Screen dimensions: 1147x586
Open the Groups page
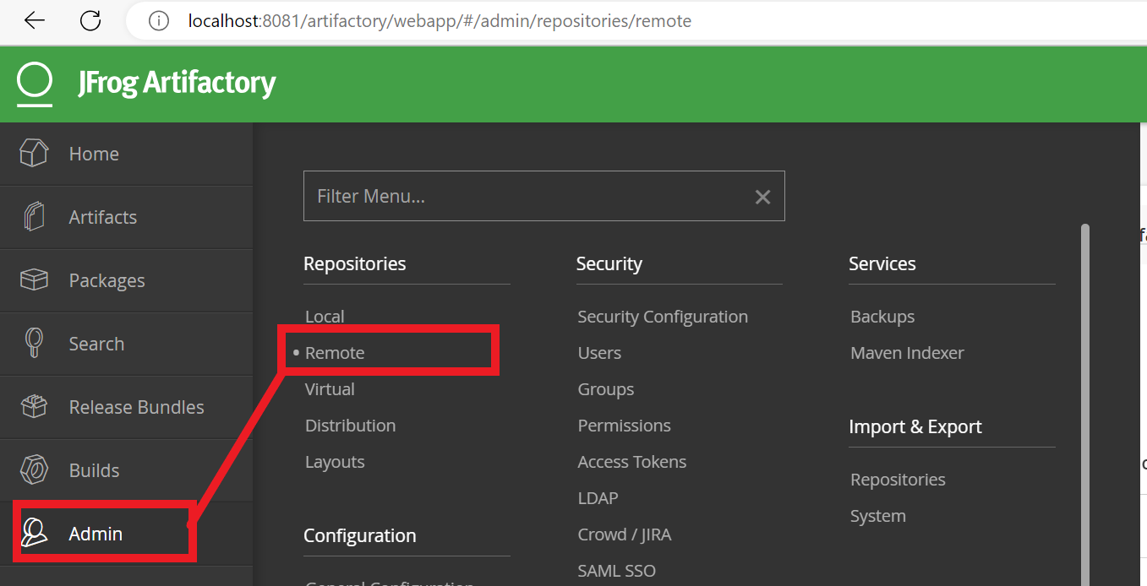[x=606, y=389]
